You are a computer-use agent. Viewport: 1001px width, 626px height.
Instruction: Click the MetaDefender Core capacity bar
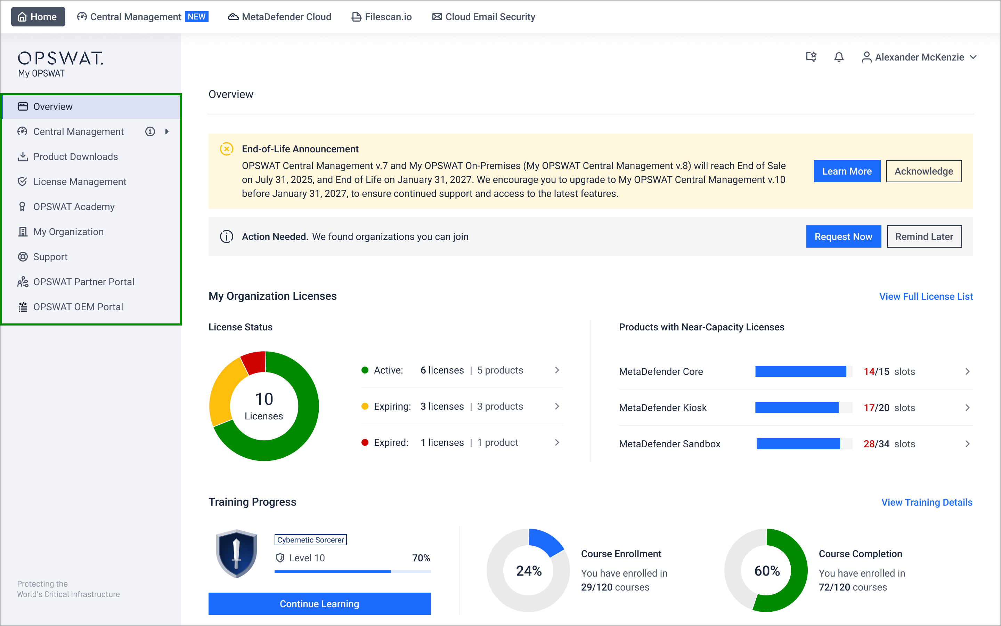point(804,371)
